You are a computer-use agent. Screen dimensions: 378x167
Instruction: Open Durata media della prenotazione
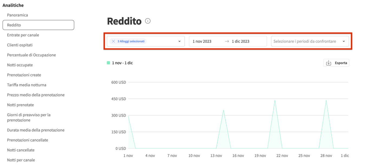(36, 130)
